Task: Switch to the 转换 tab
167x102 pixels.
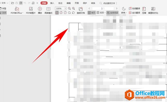Action: pyautogui.click(x=93, y=3)
